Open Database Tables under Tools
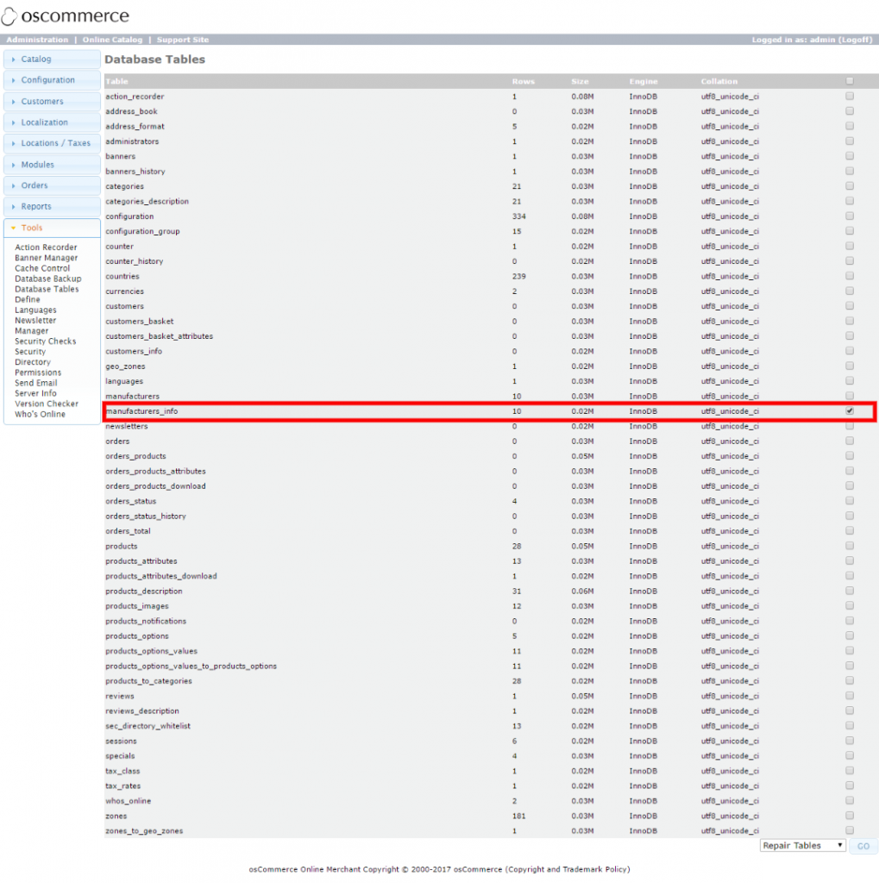Image resolution: width=879 pixels, height=883 pixels. 47,289
